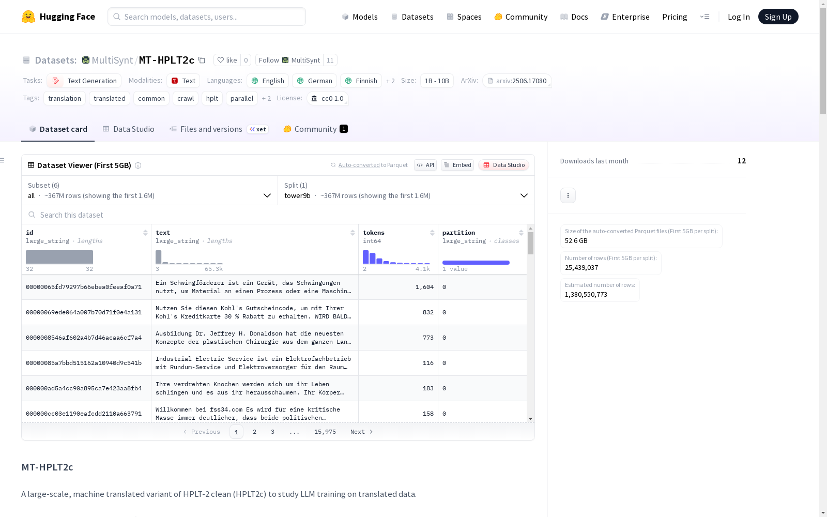The height and width of the screenshot is (517, 827).
Task: Open the Dataset card tab
Action: click(58, 129)
